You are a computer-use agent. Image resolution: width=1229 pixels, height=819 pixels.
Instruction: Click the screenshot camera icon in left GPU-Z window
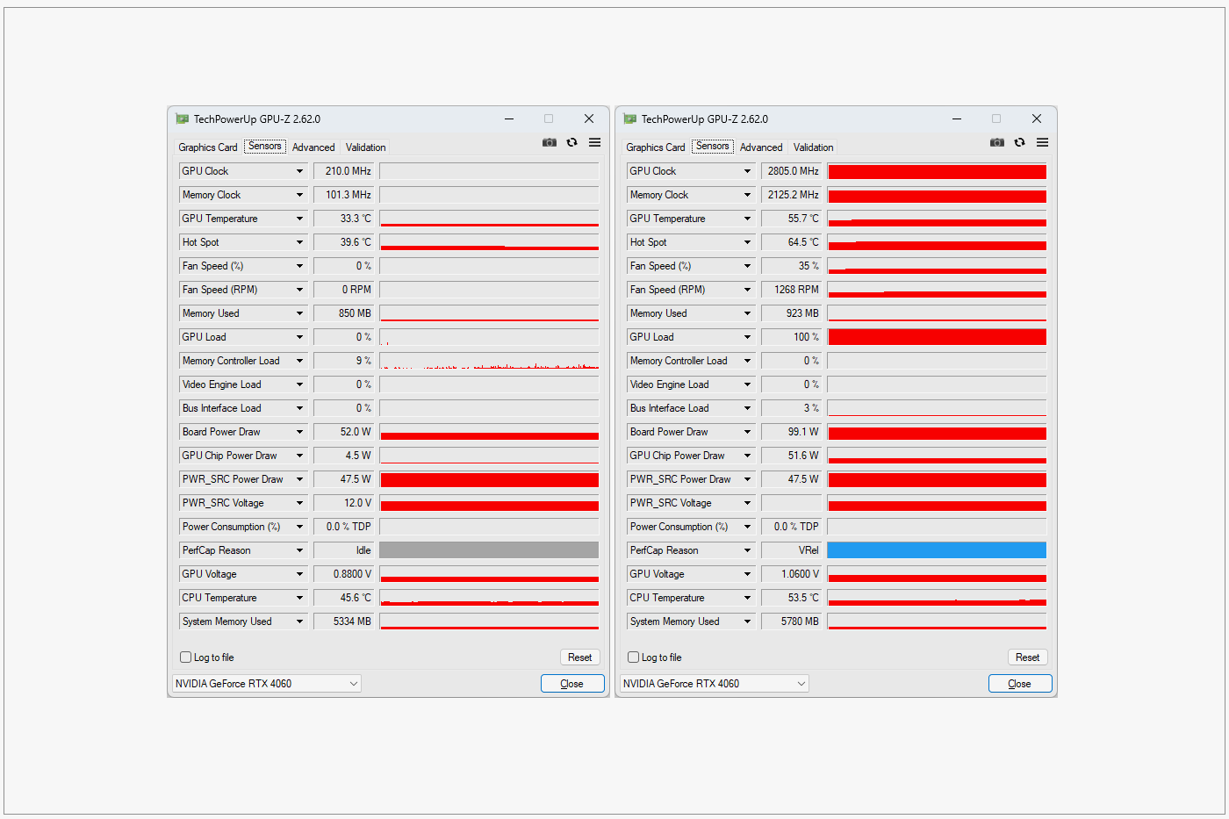point(550,142)
